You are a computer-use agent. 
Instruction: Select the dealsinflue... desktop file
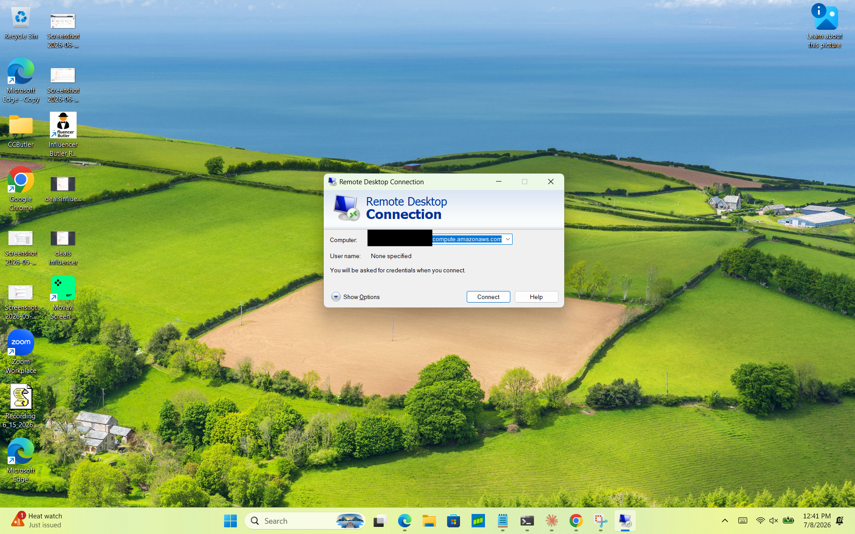tap(63, 189)
